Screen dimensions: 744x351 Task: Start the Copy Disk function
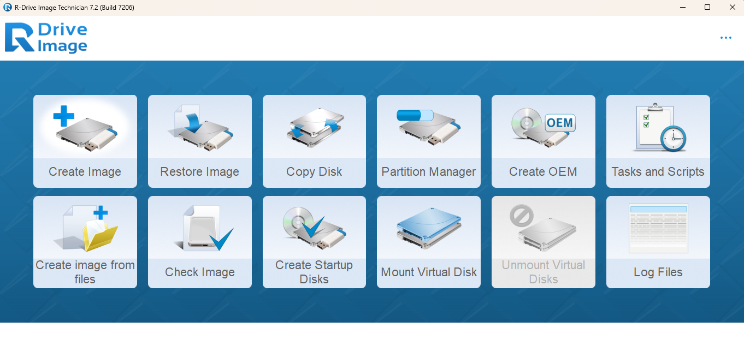(314, 141)
